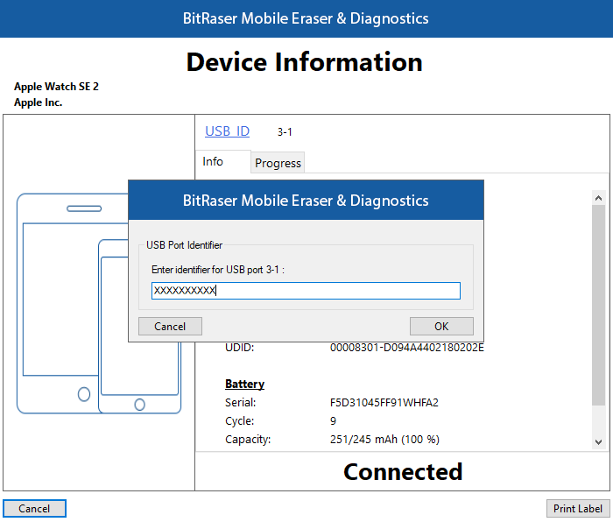
Task: Click the scrollbar down arrow
Action: [x=598, y=441]
